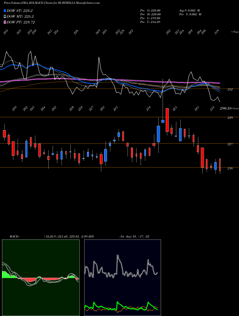This screenshot has height=316, width=239.
Task: Click the Pre V: 0.002 M value
Action: tap(190, 14)
